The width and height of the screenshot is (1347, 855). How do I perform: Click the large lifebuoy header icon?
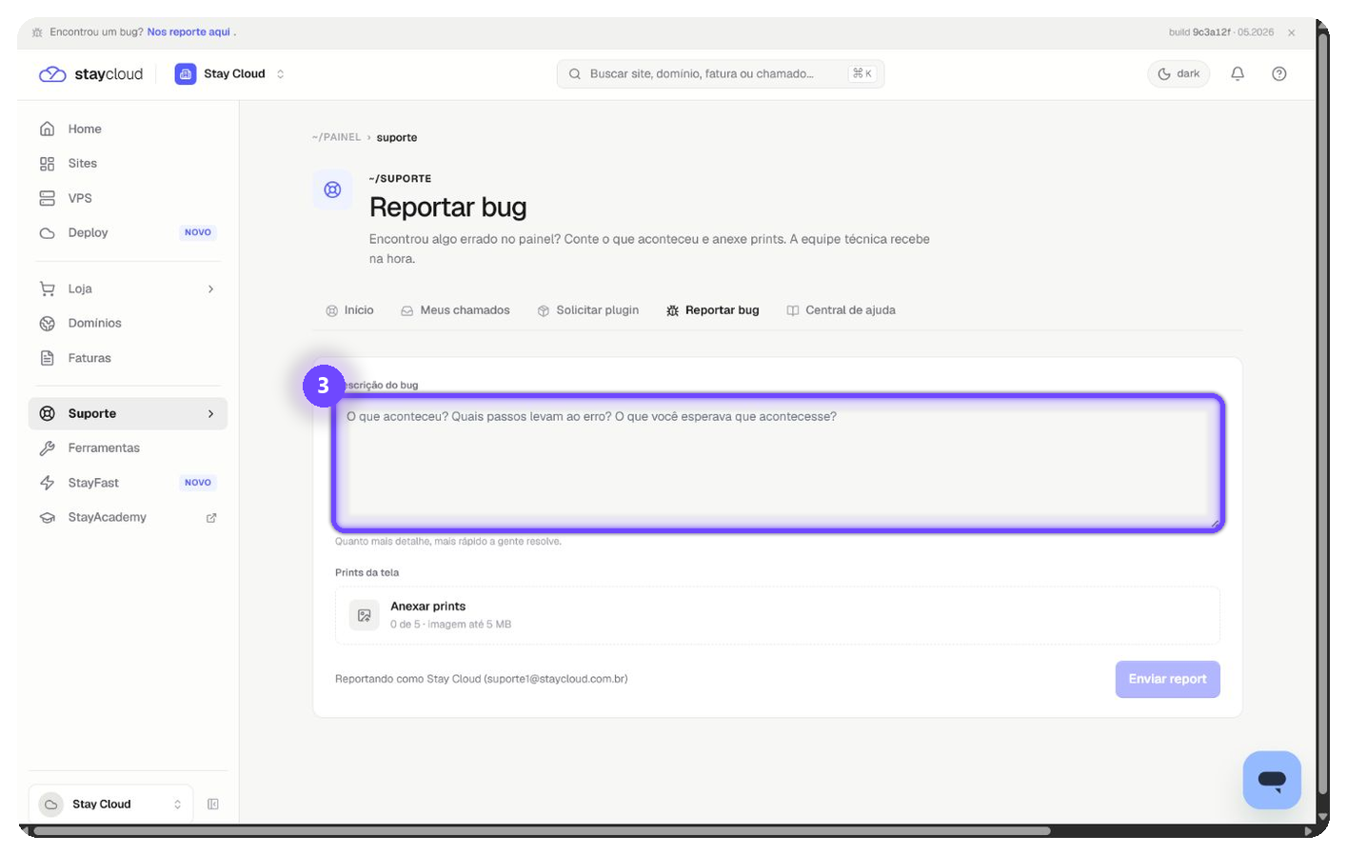tap(332, 189)
